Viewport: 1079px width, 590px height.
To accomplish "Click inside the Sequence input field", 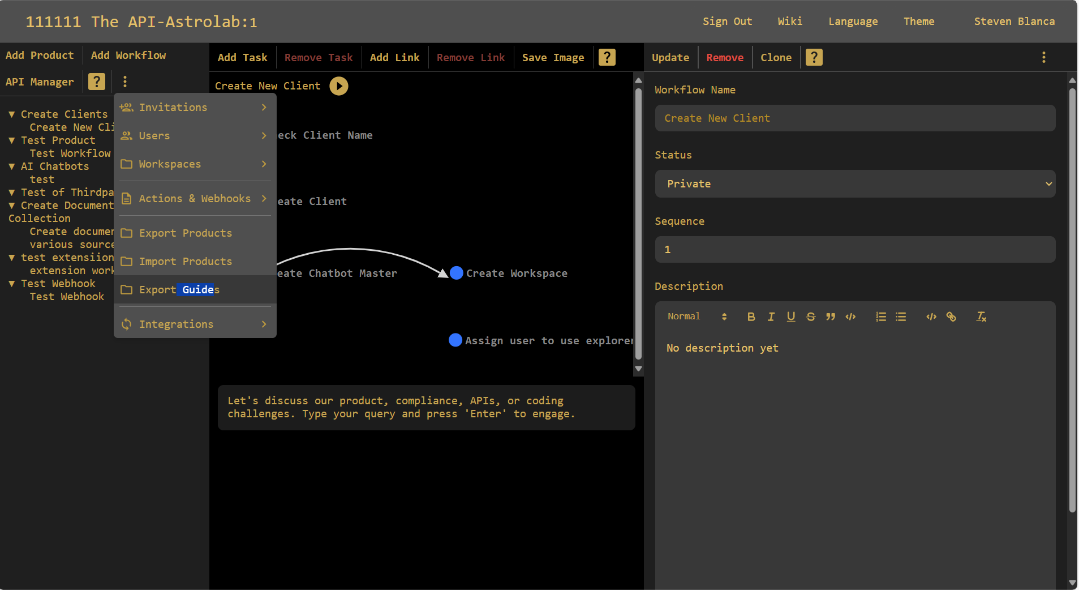I will 854,249.
